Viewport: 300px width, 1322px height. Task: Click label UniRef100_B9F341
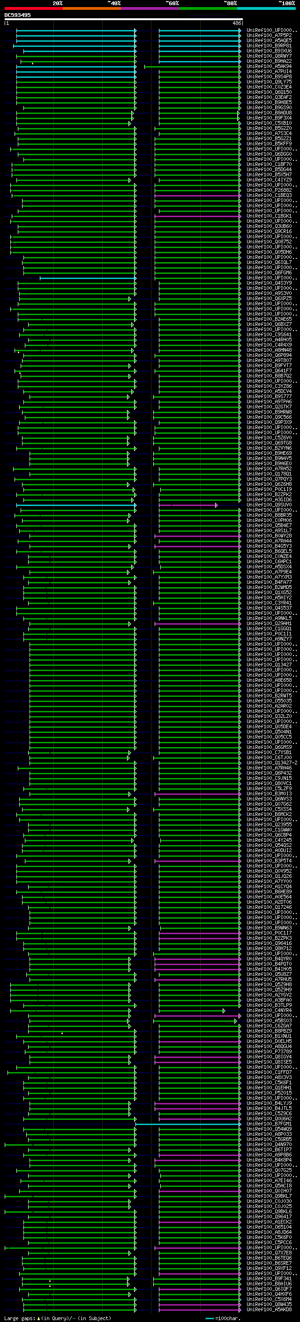click(x=269, y=1278)
